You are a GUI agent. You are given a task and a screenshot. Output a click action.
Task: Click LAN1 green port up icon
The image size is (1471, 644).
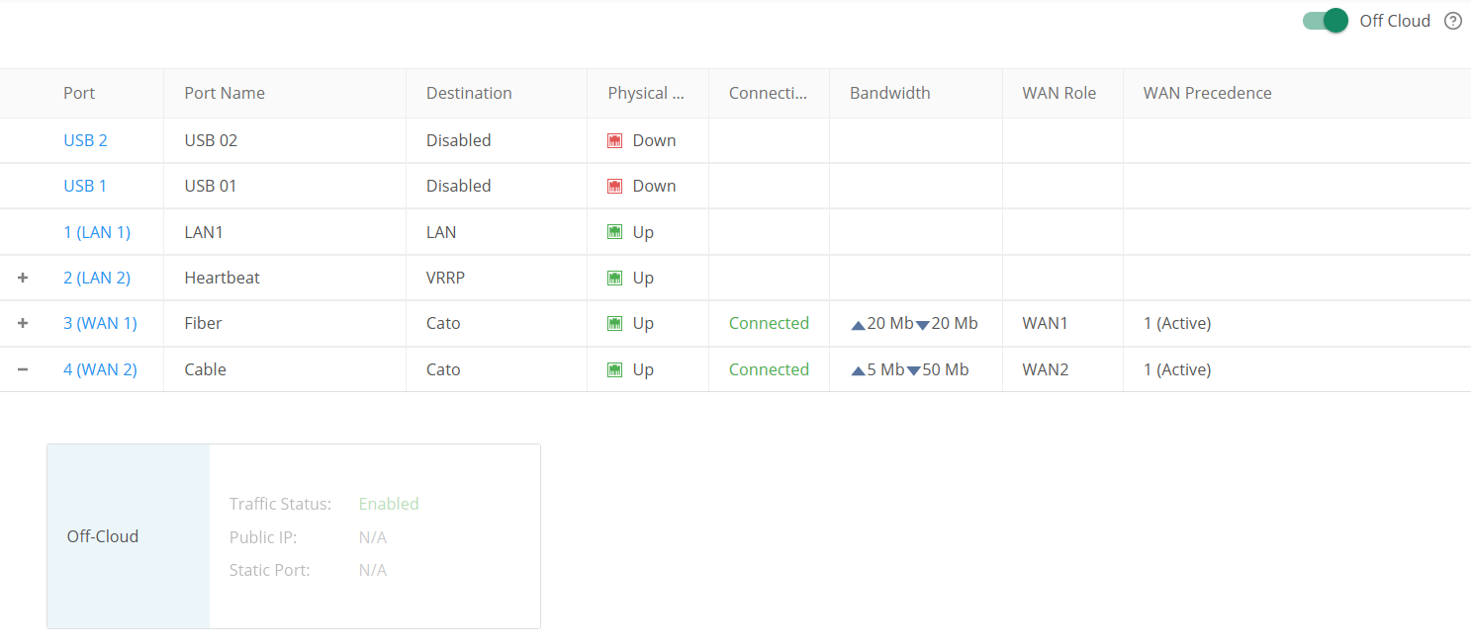point(614,232)
